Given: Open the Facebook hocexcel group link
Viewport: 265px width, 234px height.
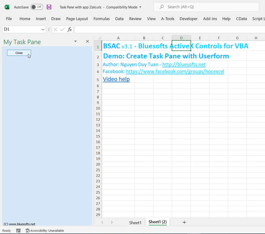Looking at the screenshot, I should (x=175, y=71).
